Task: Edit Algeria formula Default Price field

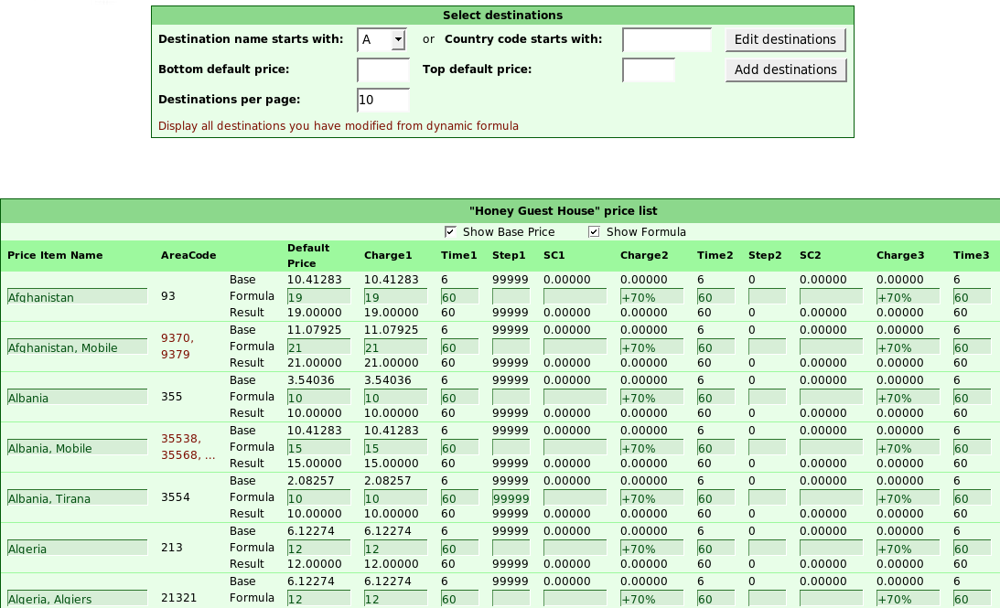Action: (318, 548)
